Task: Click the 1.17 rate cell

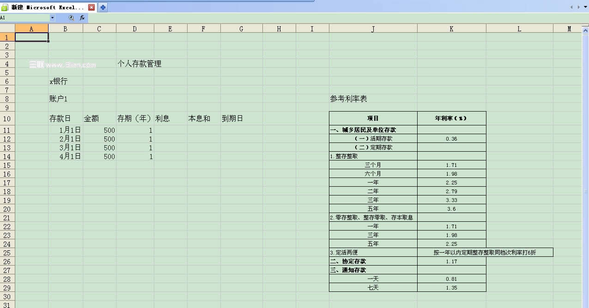Action: pos(452,261)
